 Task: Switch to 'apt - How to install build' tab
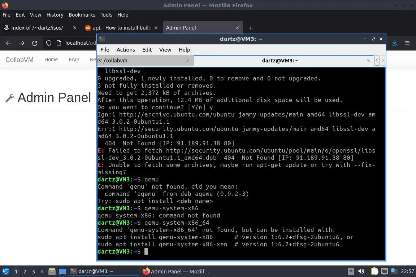(122, 28)
